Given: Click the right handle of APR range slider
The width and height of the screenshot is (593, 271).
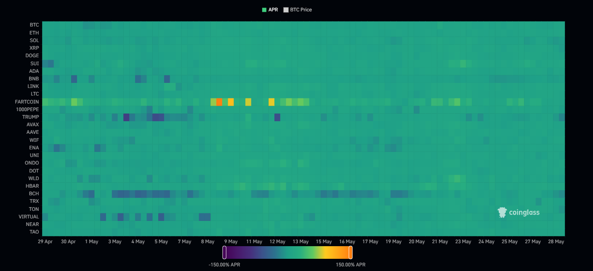Looking at the screenshot, I should tap(350, 252).
